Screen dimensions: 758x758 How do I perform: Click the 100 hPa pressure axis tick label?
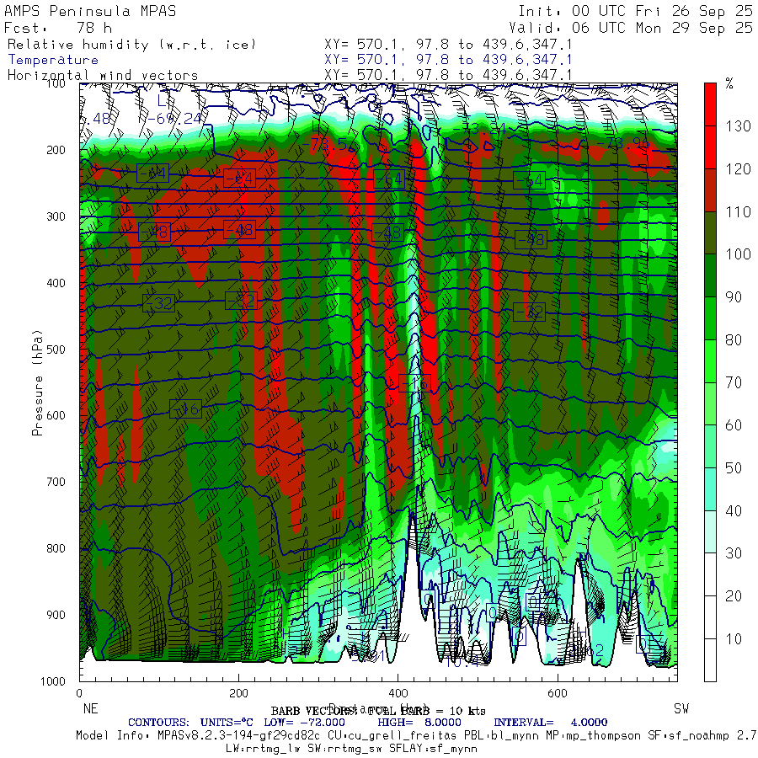[x=56, y=83]
